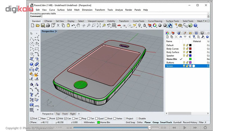Uncheck the Mid osnap checkbox
Screen dimensions: 239x131
tap(57, 118)
